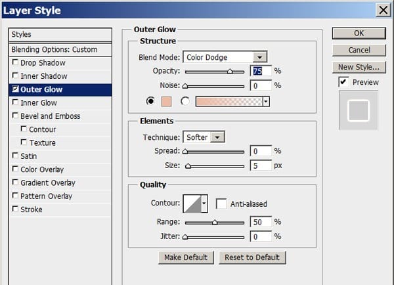
Task: Select the gradient radio button
Action: tap(185, 101)
